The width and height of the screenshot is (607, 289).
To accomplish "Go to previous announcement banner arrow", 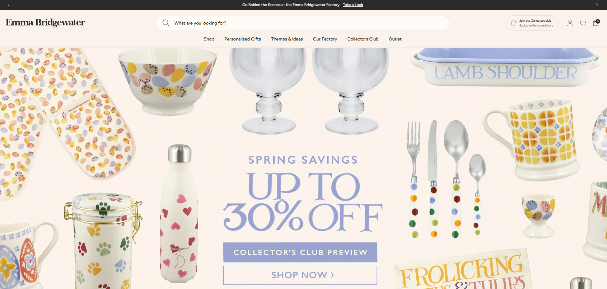I will tap(8, 5).
